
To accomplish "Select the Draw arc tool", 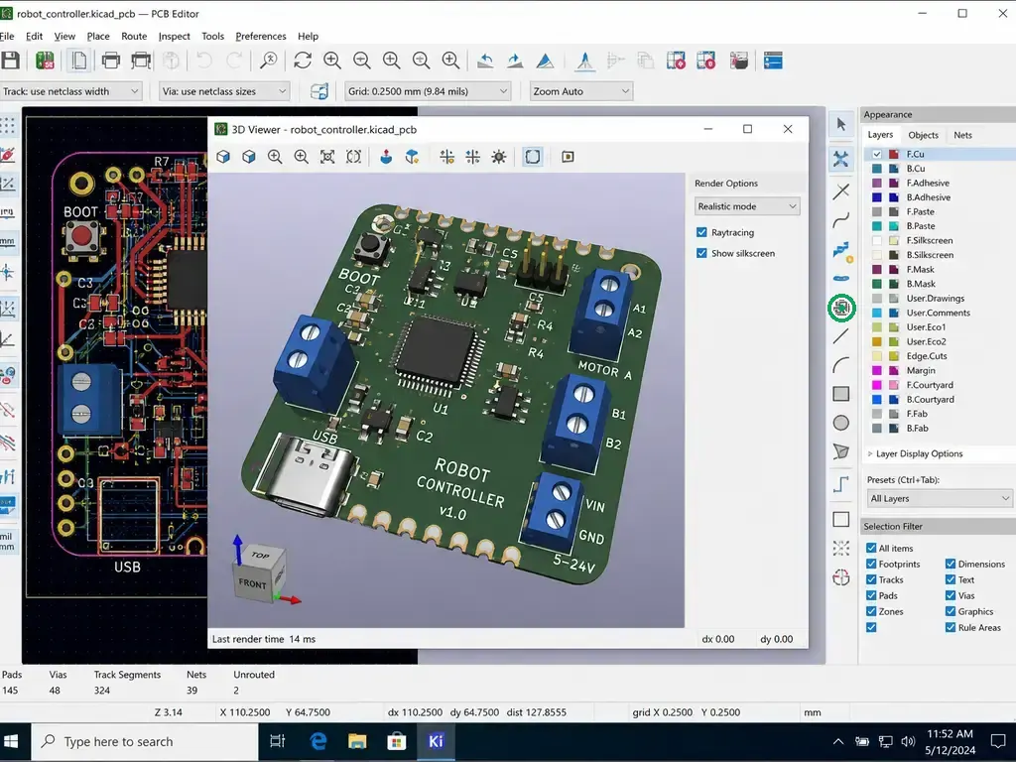I will (841, 365).
